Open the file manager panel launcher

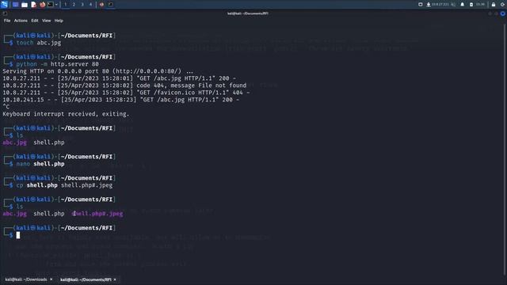25,5
